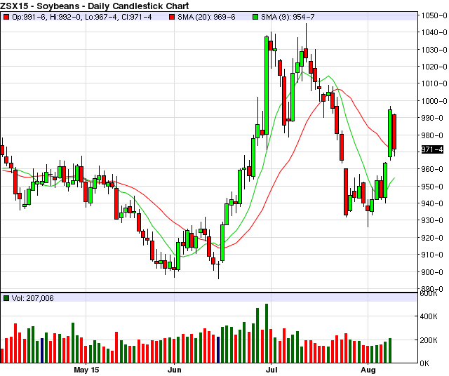Click the '900-0' price axis label
Screen dimensions: 449x376
coord(432,272)
